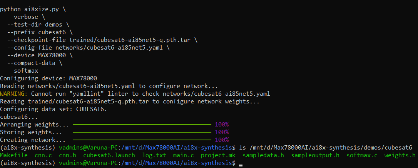Click the Creating network progress bar
This screenshot has height=168, width=418.
(x=142, y=140)
